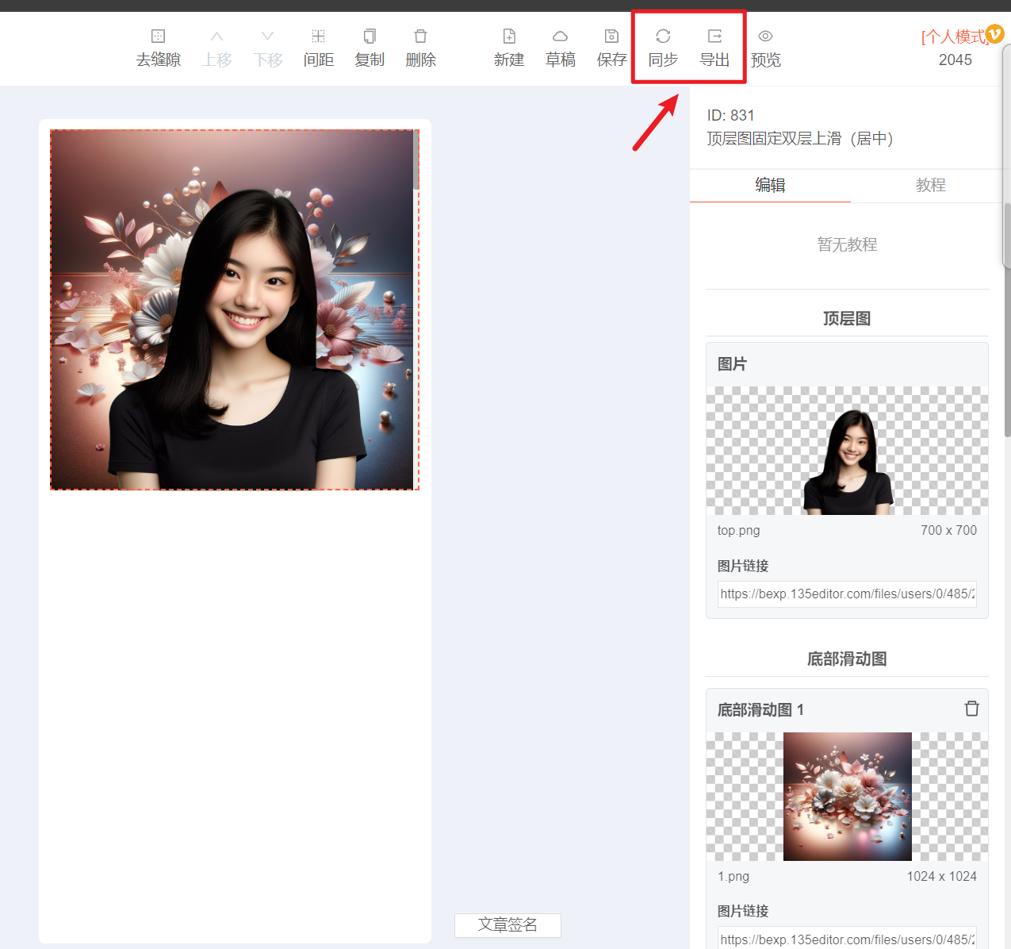Screen dimensions: 1011x949
Task: Open 预览 preview with the eye icon
Action: pos(765,36)
